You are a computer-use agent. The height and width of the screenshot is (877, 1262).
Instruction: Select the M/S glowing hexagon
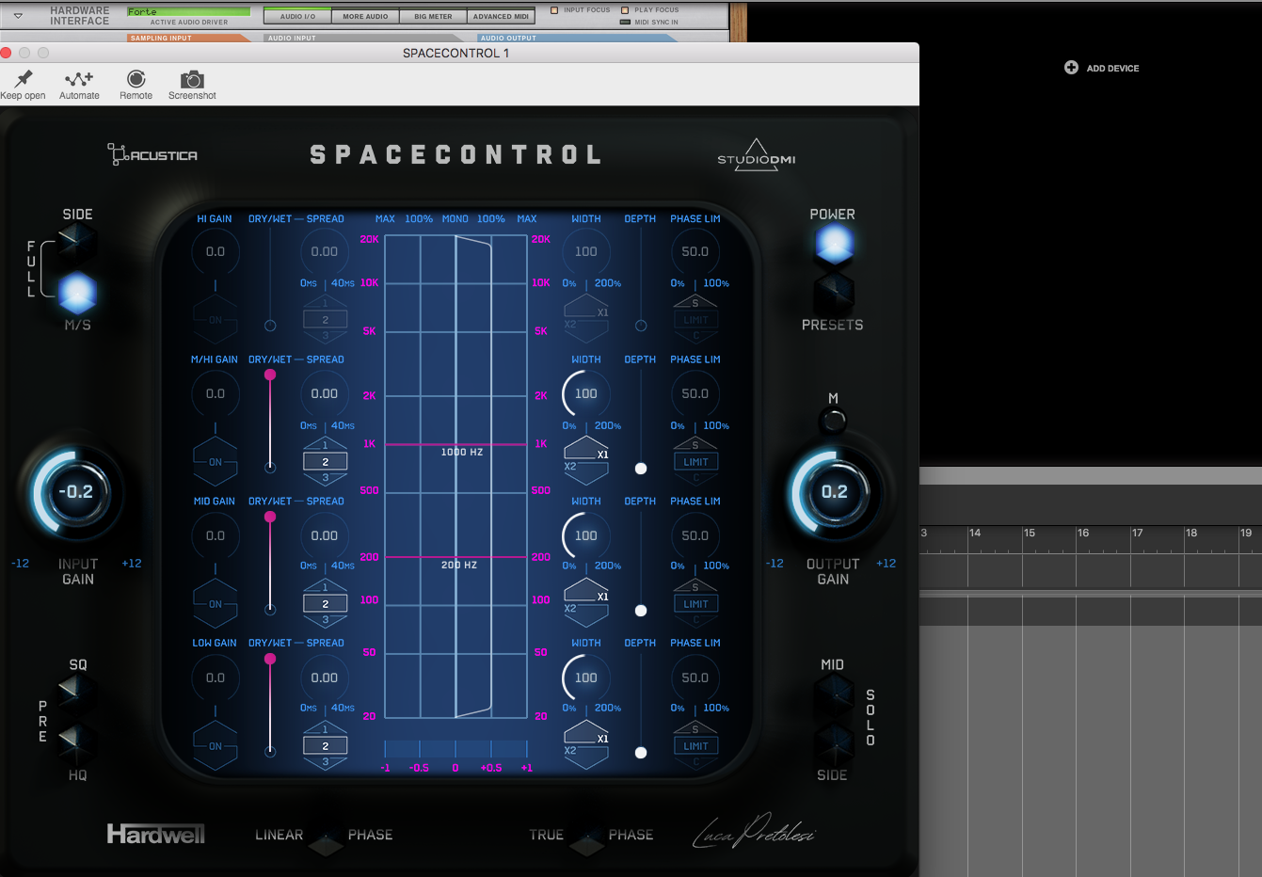[x=77, y=294]
